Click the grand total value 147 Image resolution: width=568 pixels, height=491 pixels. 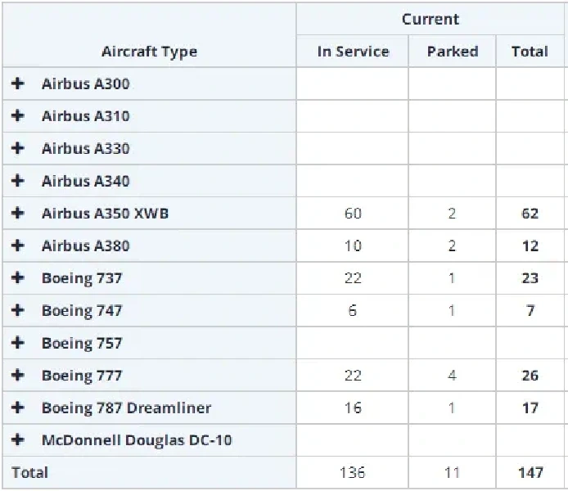[530, 473]
